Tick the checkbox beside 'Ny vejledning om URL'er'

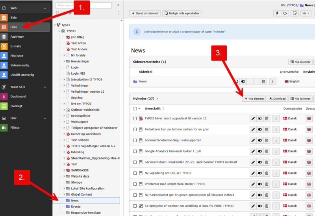135,173
